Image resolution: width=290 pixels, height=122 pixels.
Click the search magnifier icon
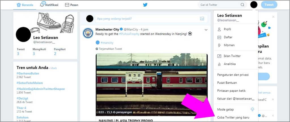pyautogui.click(x=242, y=5)
